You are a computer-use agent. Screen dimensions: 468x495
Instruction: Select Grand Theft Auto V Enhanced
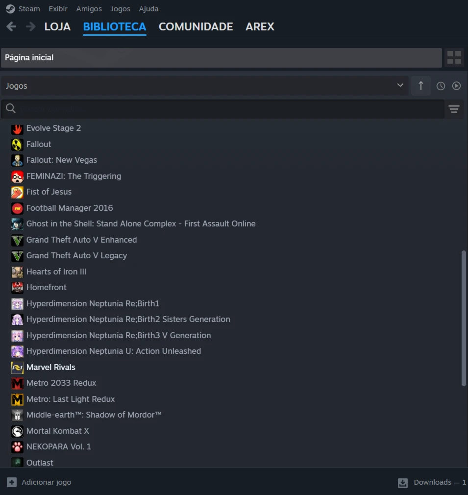pyautogui.click(x=82, y=240)
